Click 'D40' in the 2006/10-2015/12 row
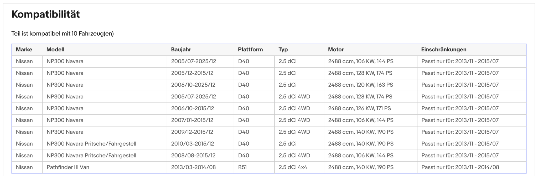 244,108
